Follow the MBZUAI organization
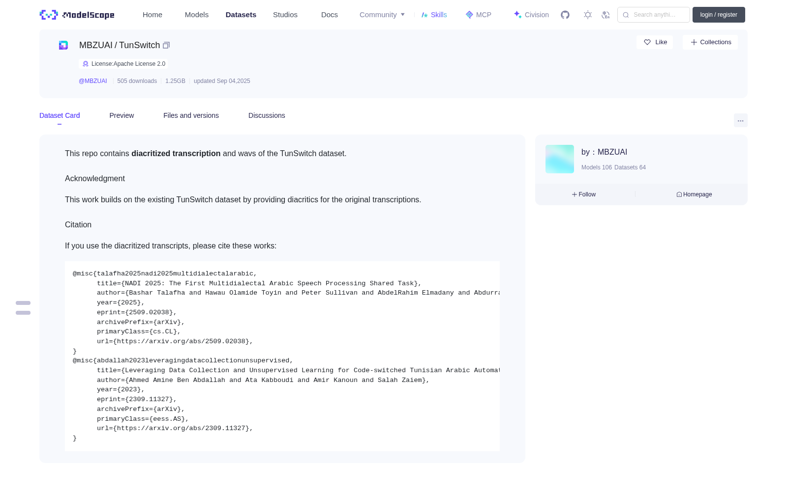This screenshot has height=491, width=787. (x=584, y=194)
